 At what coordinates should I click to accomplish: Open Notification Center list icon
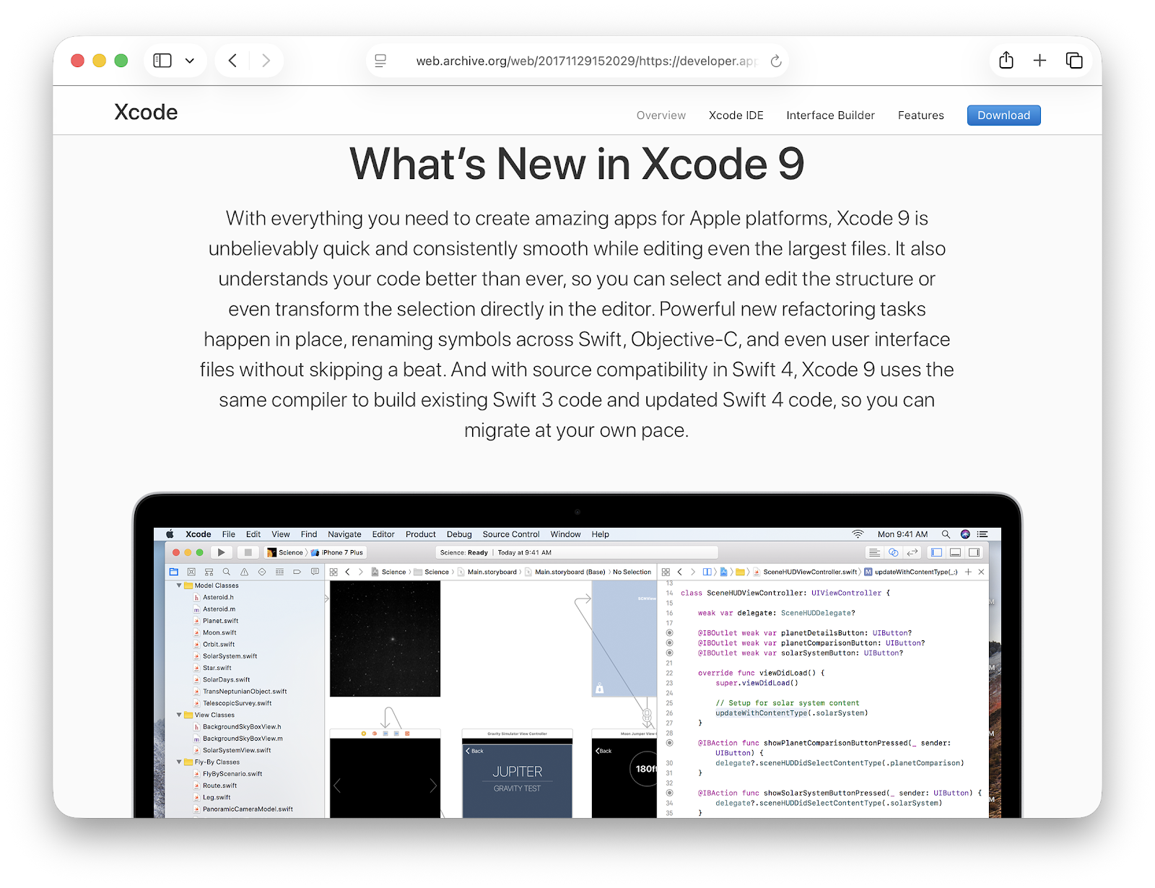[982, 534]
